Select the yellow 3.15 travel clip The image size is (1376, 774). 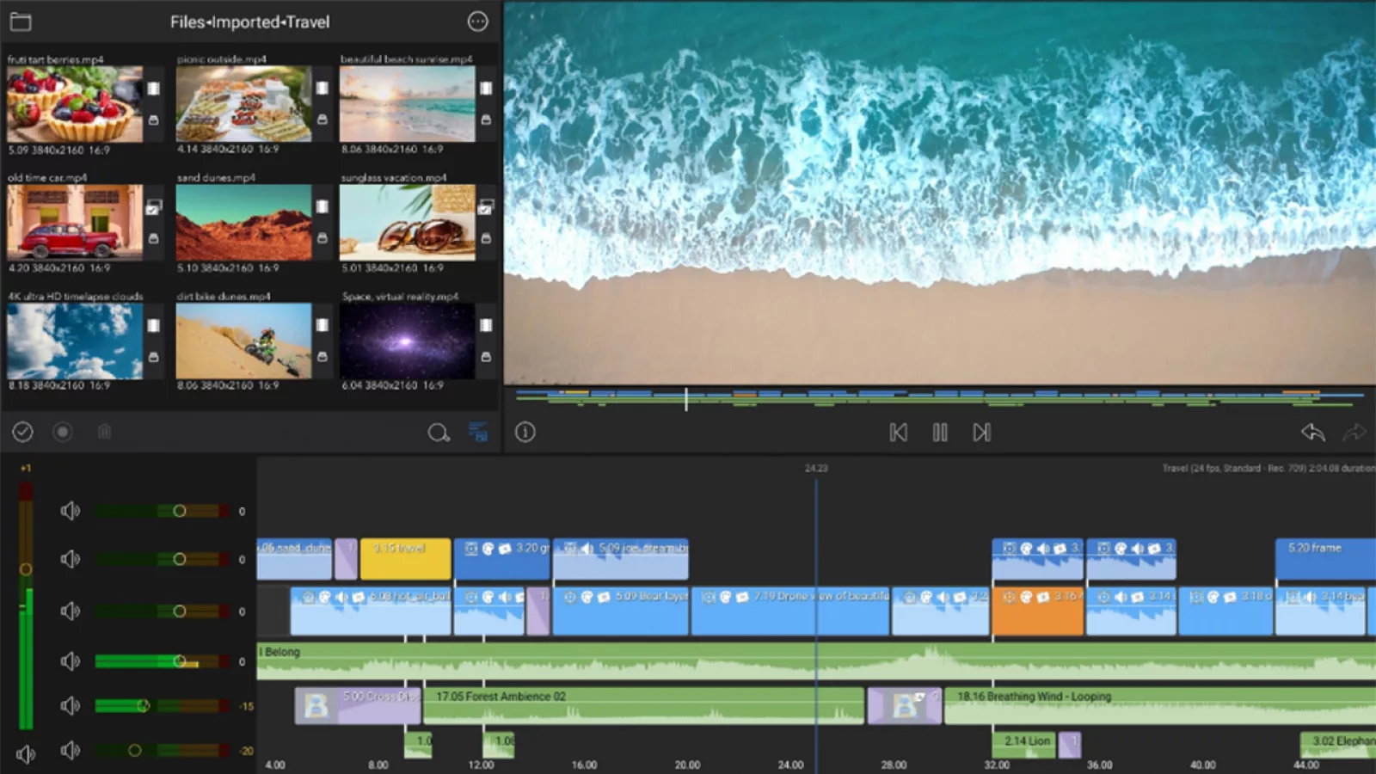pyautogui.click(x=405, y=559)
